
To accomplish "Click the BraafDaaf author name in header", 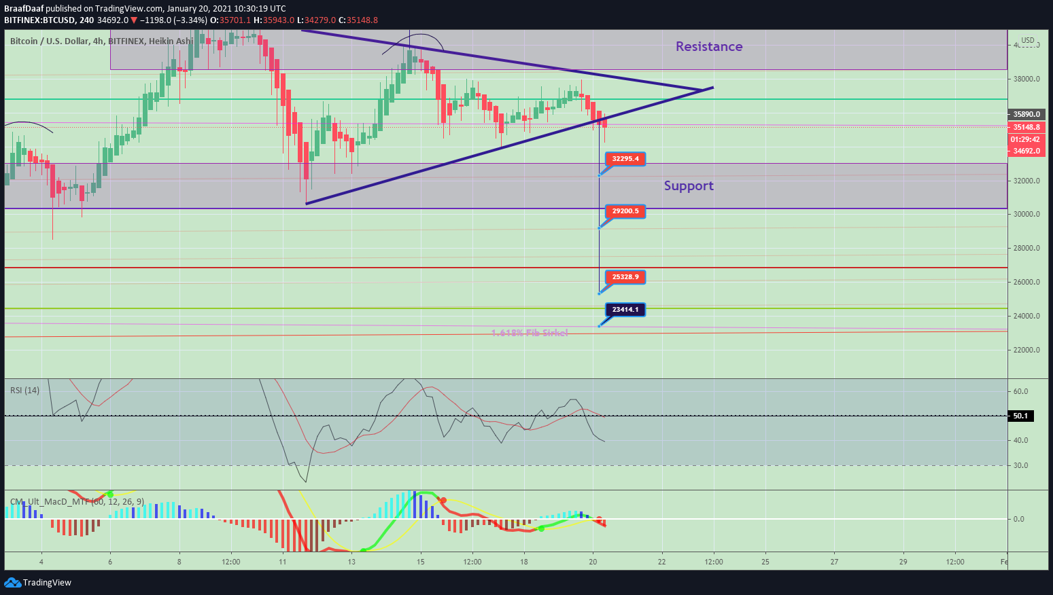I will pyautogui.click(x=24, y=8).
